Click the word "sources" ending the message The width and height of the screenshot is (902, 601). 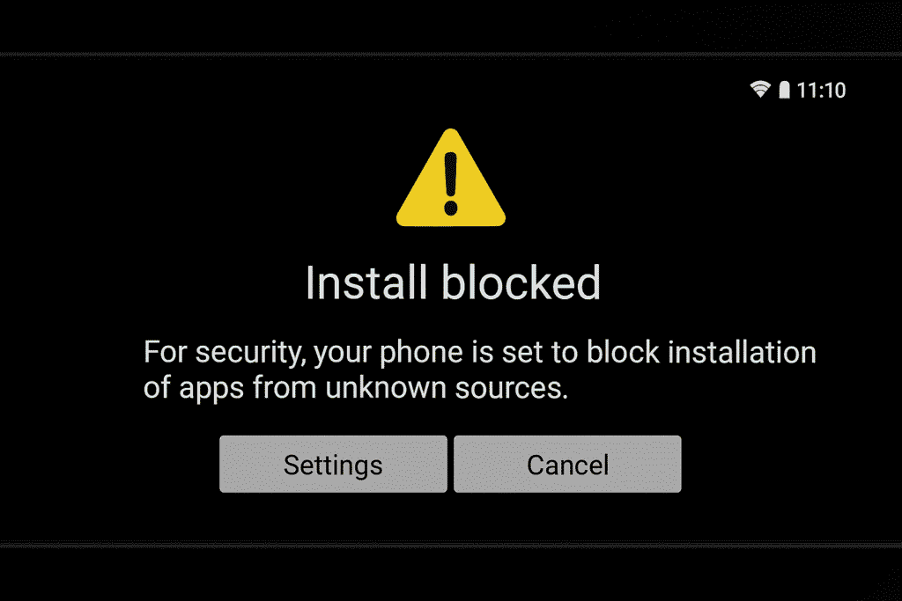tap(512, 389)
